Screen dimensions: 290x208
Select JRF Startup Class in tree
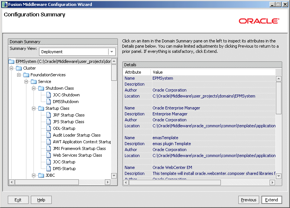coord(68,115)
